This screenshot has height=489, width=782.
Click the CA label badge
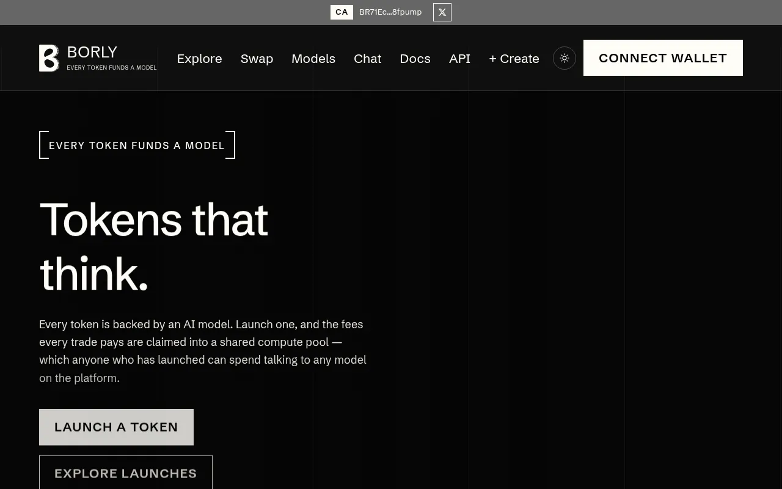342,12
